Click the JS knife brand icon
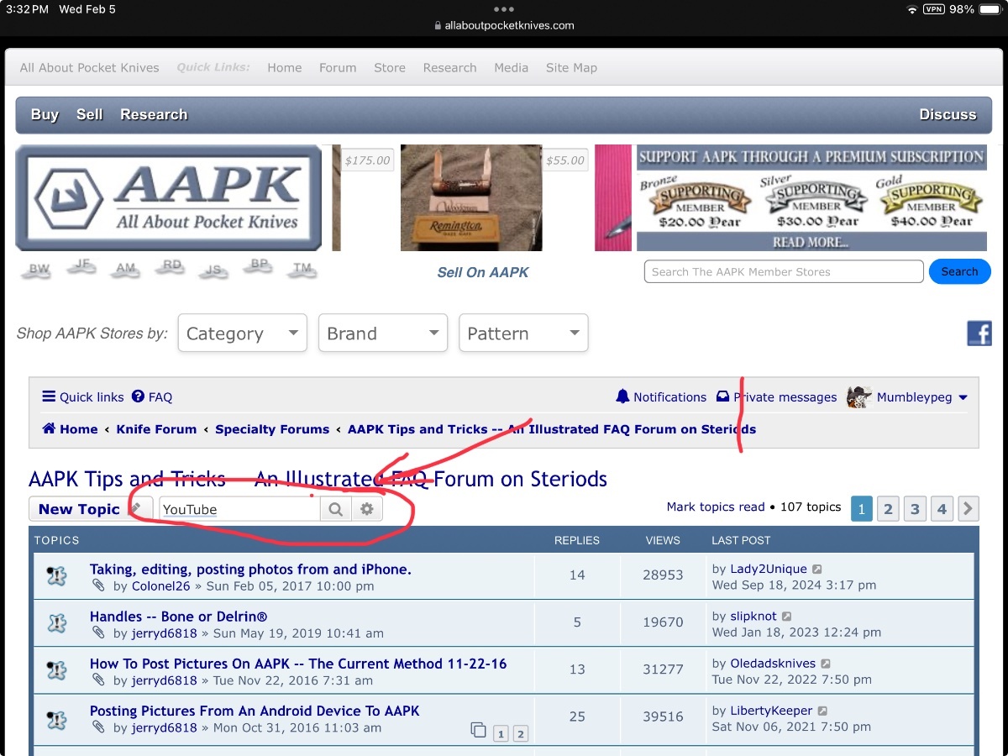The width and height of the screenshot is (1008, 756). pyautogui.click(x=214, y=271)
